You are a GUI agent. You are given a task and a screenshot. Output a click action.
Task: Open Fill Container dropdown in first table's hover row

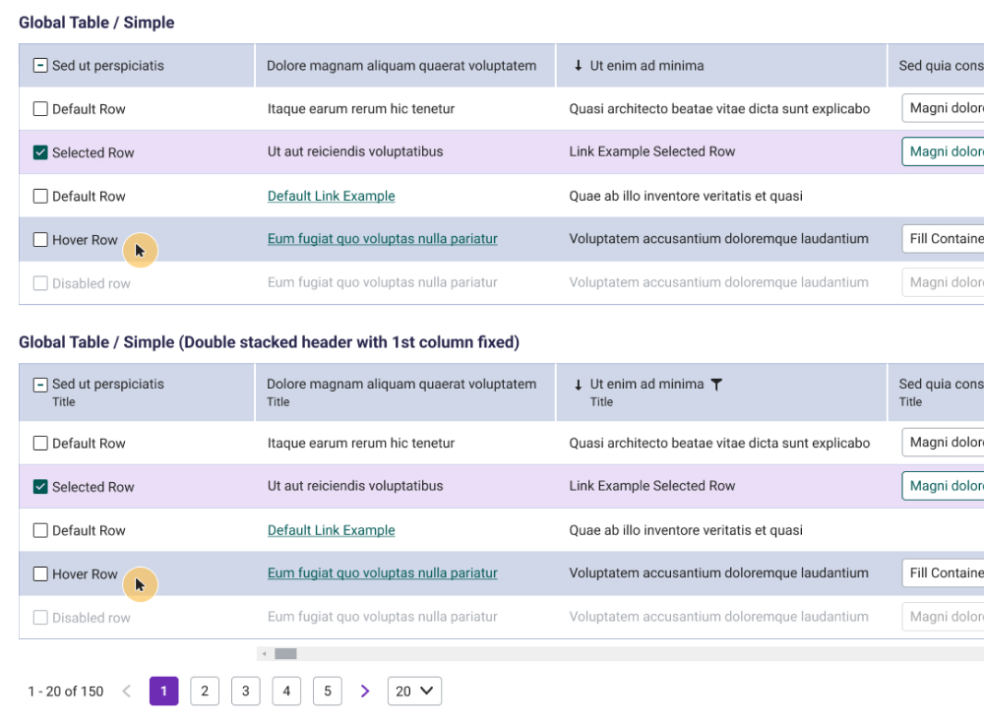click(943, 239)
